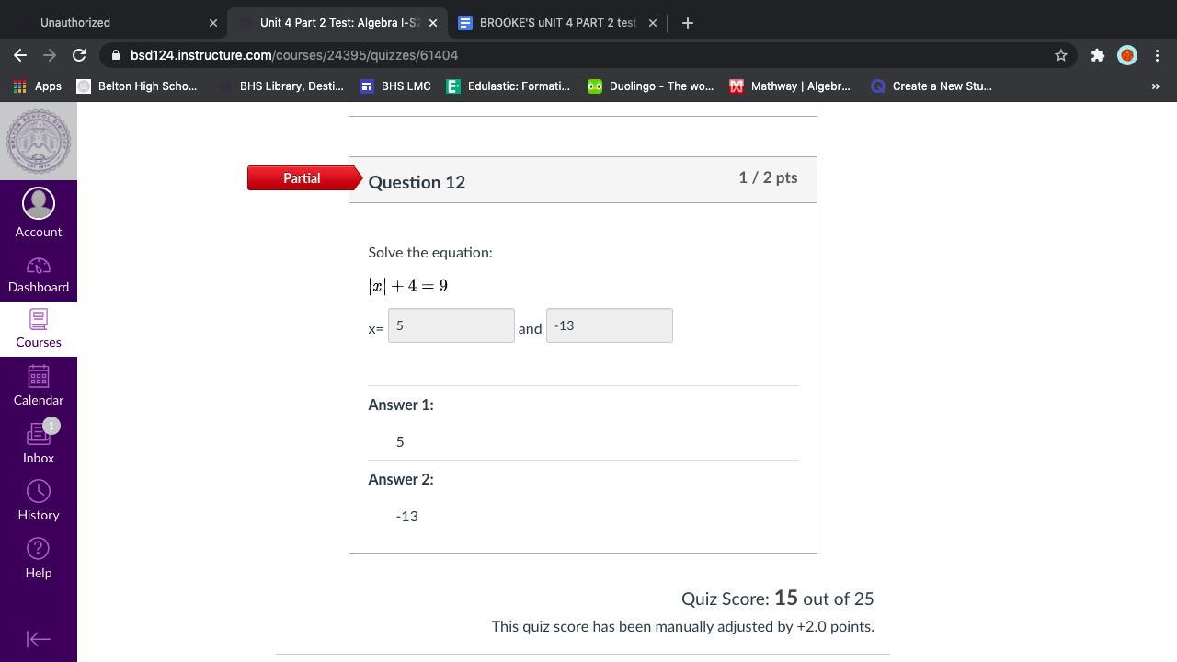Close the Unit 4 Part 2 Test tab

[x=432, y=23]
